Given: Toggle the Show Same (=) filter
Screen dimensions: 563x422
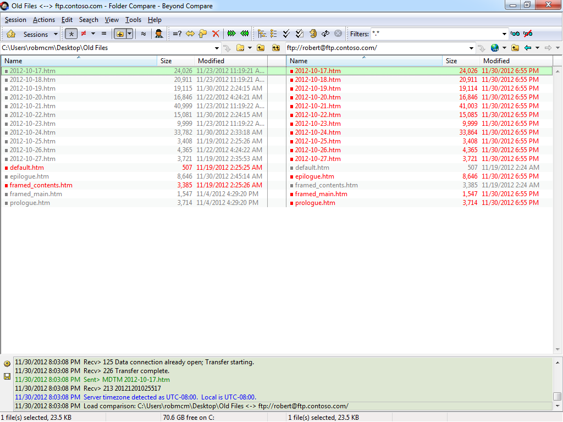Looking at the screenshot, I should click(x=103, y=34).
